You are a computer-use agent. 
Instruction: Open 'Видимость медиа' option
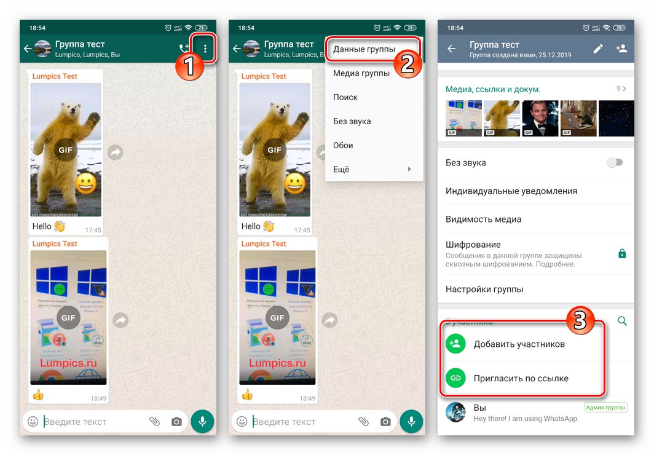click(x=536, y=220)
